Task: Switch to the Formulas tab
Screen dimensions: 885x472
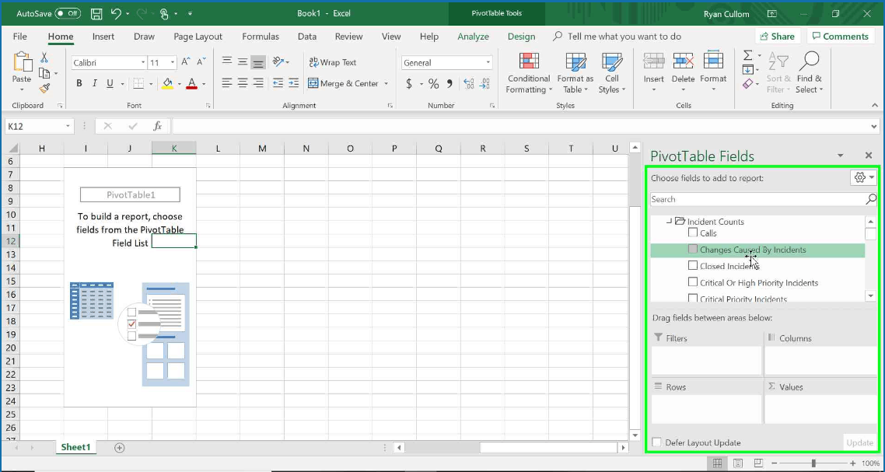Action: [x=261, y=36]
